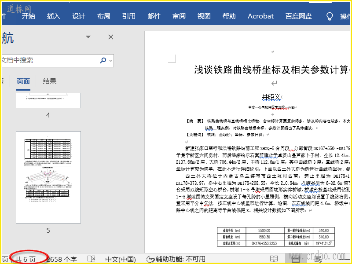Expand the navigation pane options arrow
This screenshot has height=264, width=352.
click(x=88, y=37)
